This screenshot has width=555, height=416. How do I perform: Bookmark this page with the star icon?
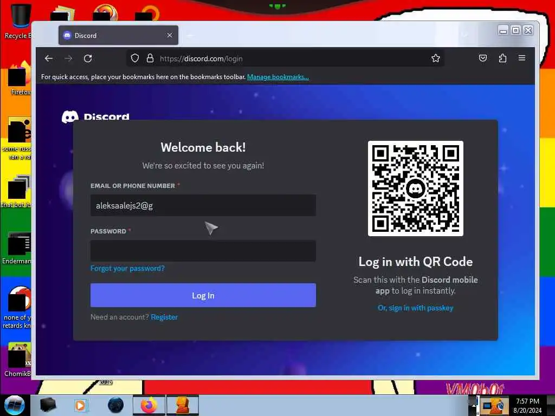(436, 58)
